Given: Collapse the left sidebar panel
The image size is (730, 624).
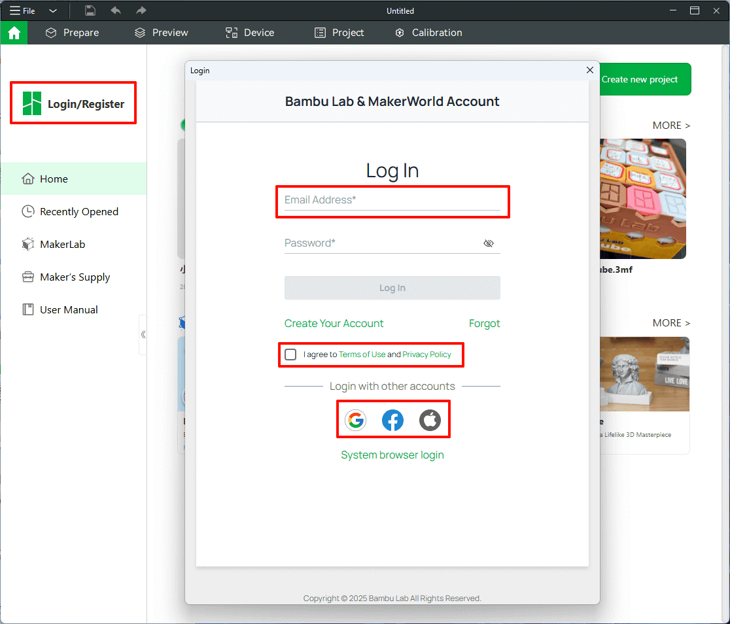Looking at the screenshot, I should tap(143, 334).
